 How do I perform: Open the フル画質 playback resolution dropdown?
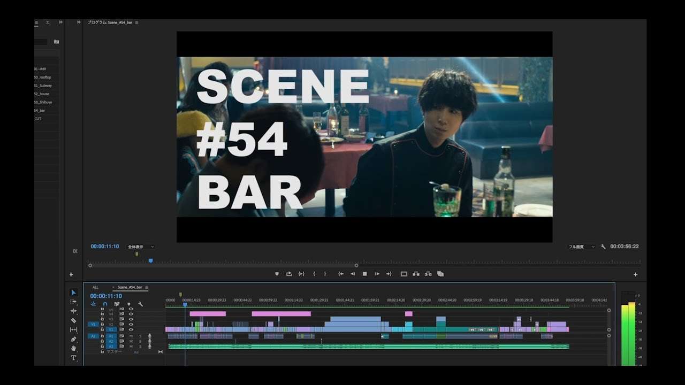[x=582, y=247]
